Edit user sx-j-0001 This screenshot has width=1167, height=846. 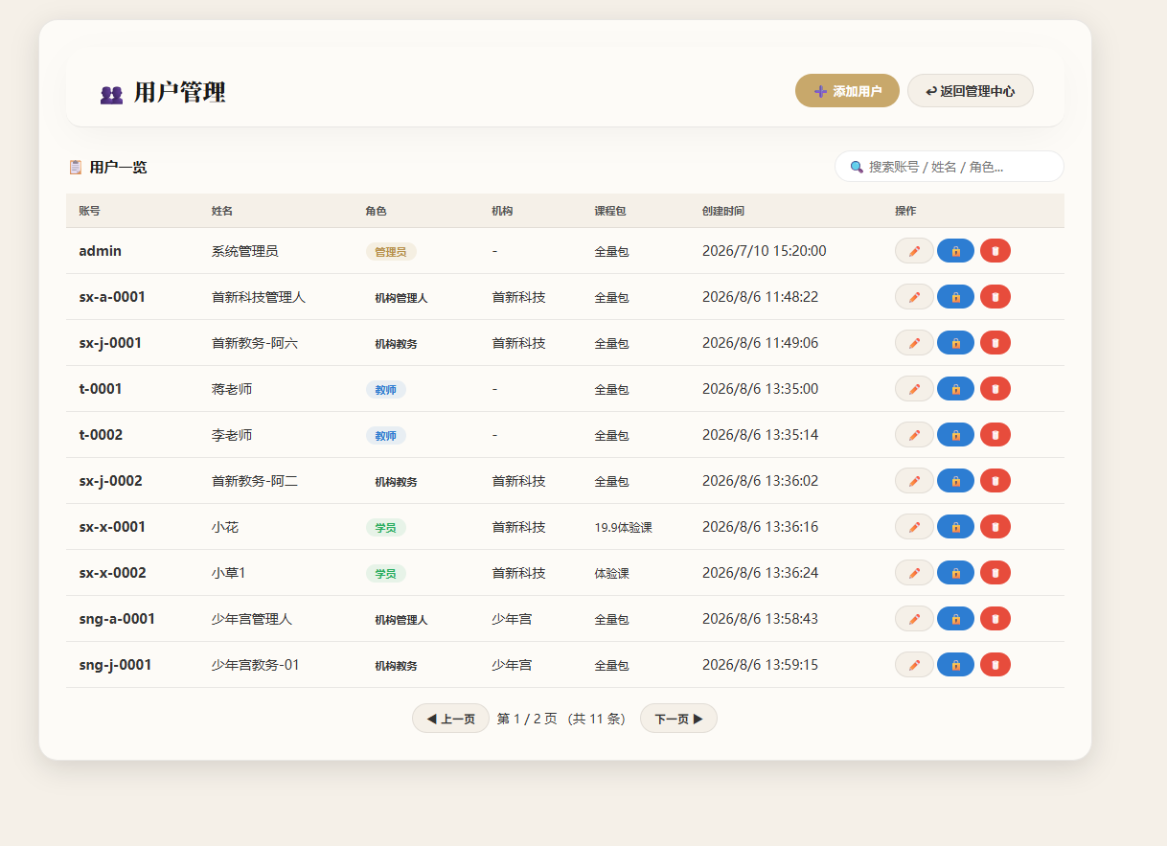(x=914, y=343)
